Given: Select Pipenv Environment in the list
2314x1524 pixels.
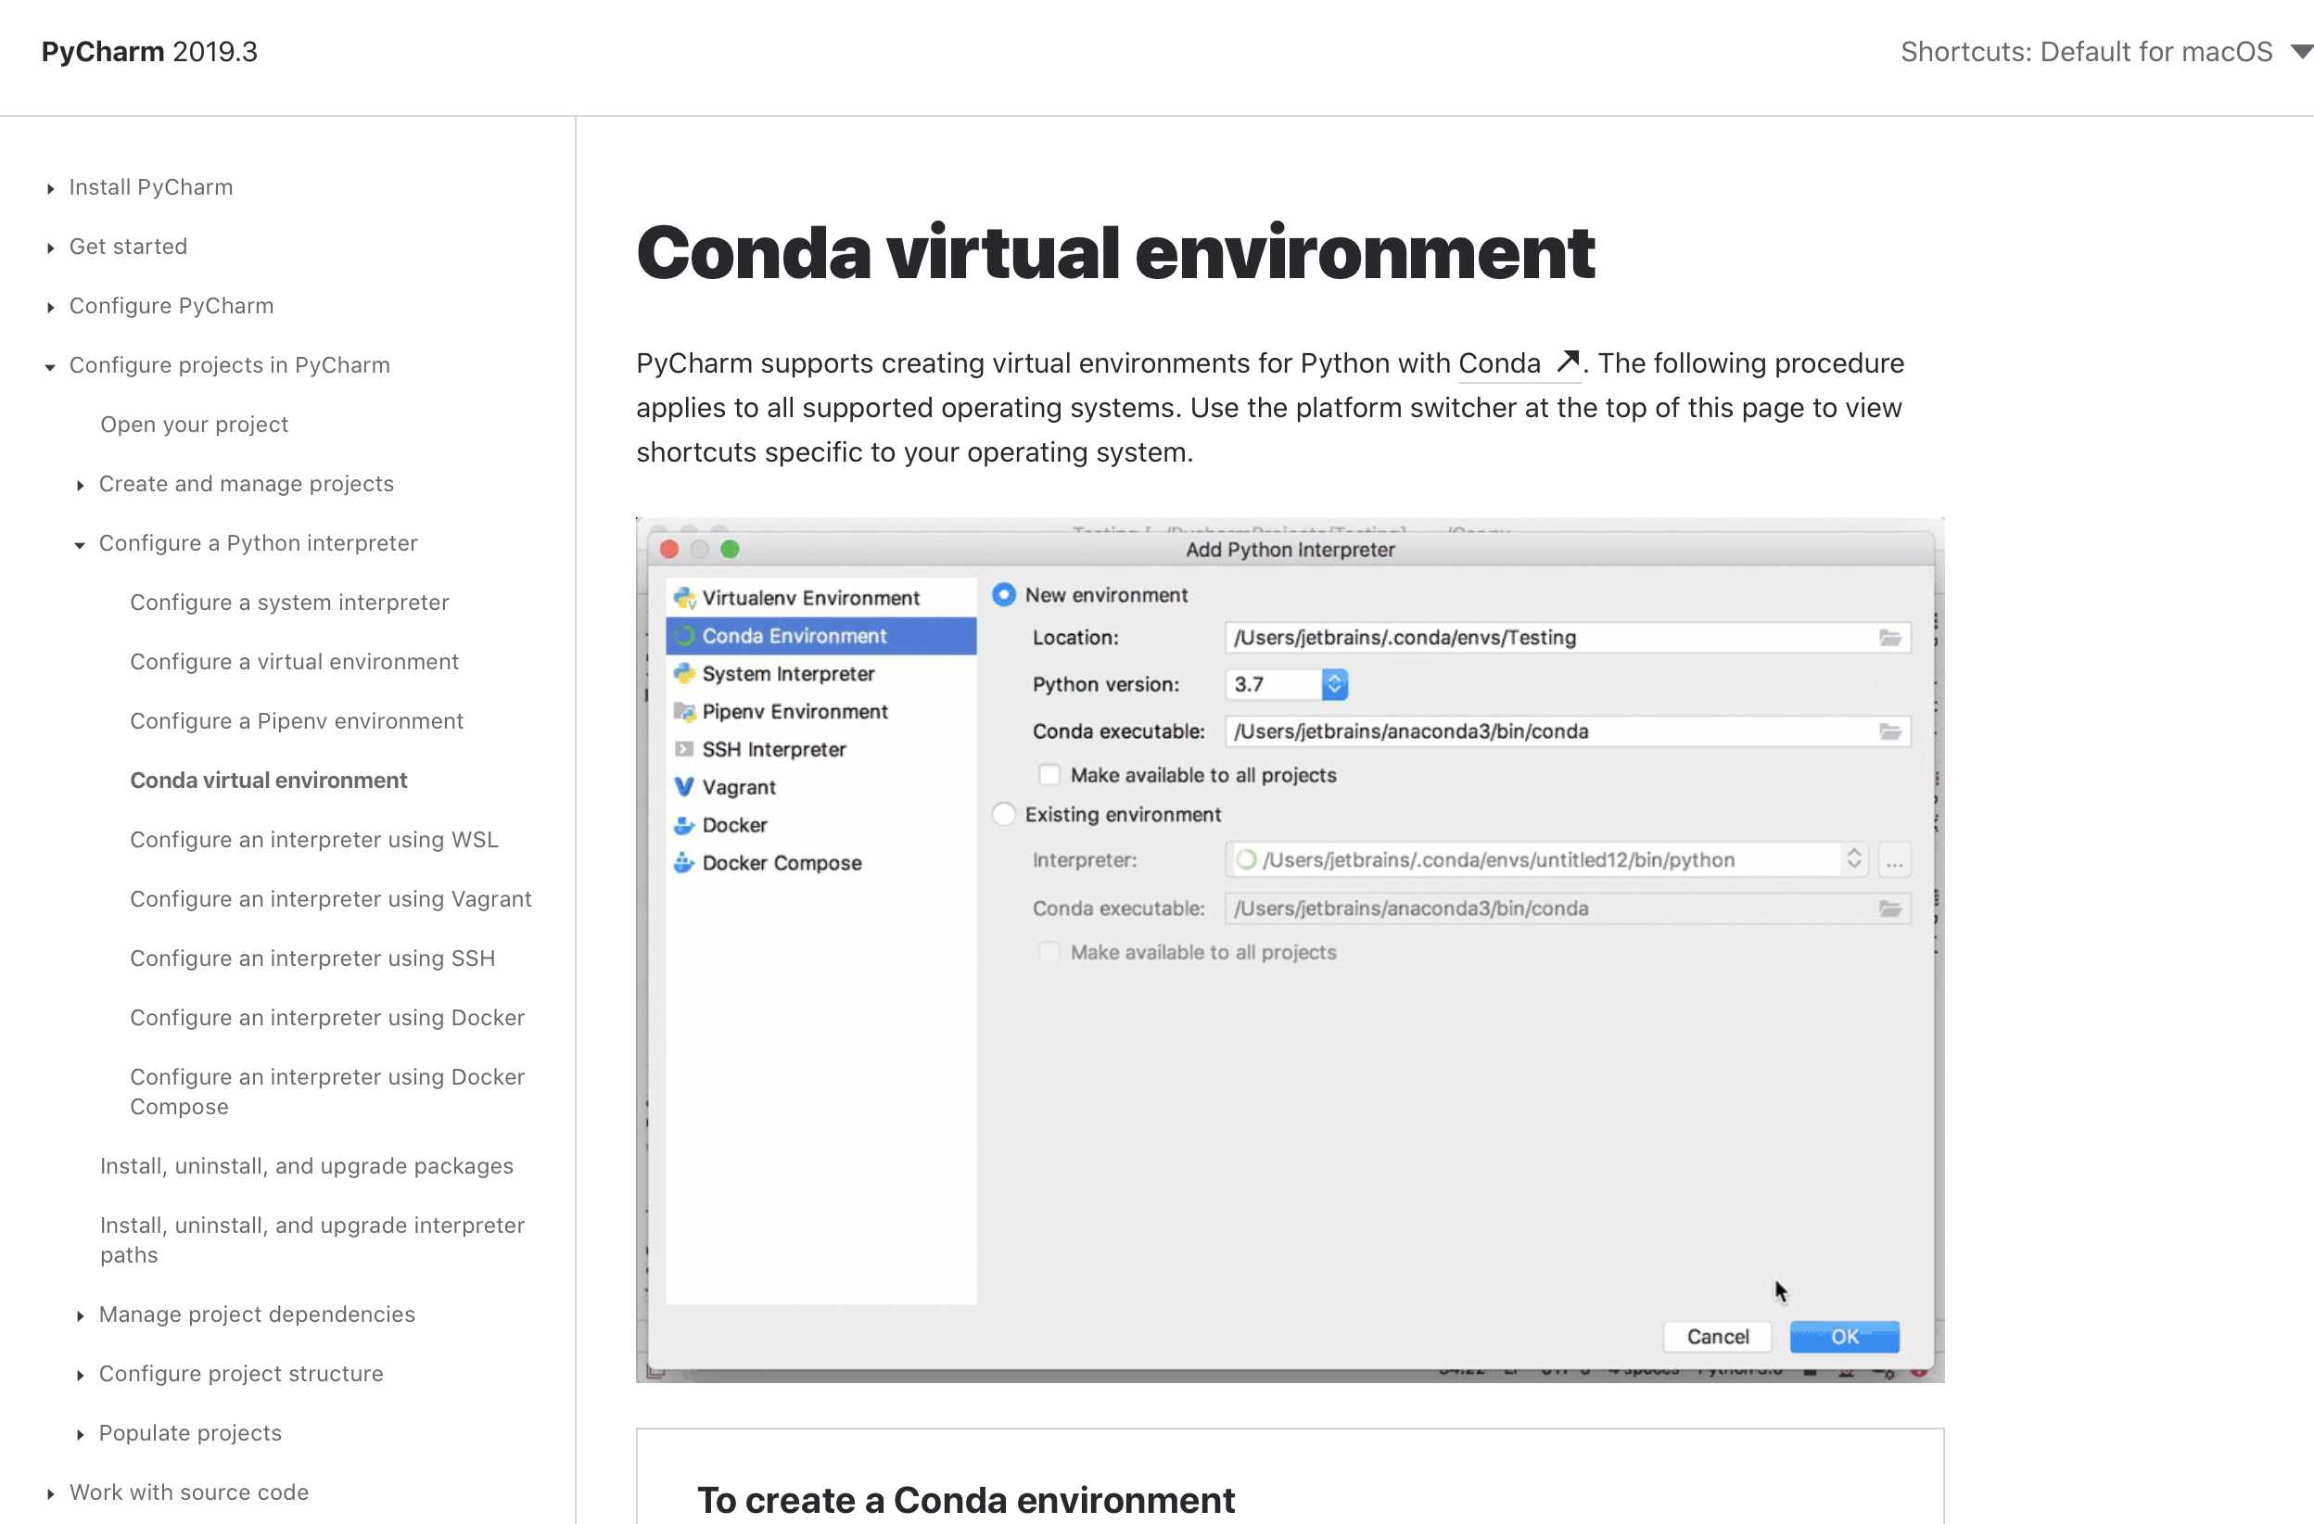Looking at the screenshot, I should point(820,711).
